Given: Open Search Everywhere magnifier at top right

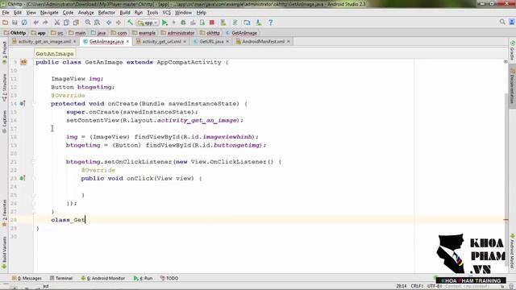Looking at the screenshot, I should tap(502, 22).
